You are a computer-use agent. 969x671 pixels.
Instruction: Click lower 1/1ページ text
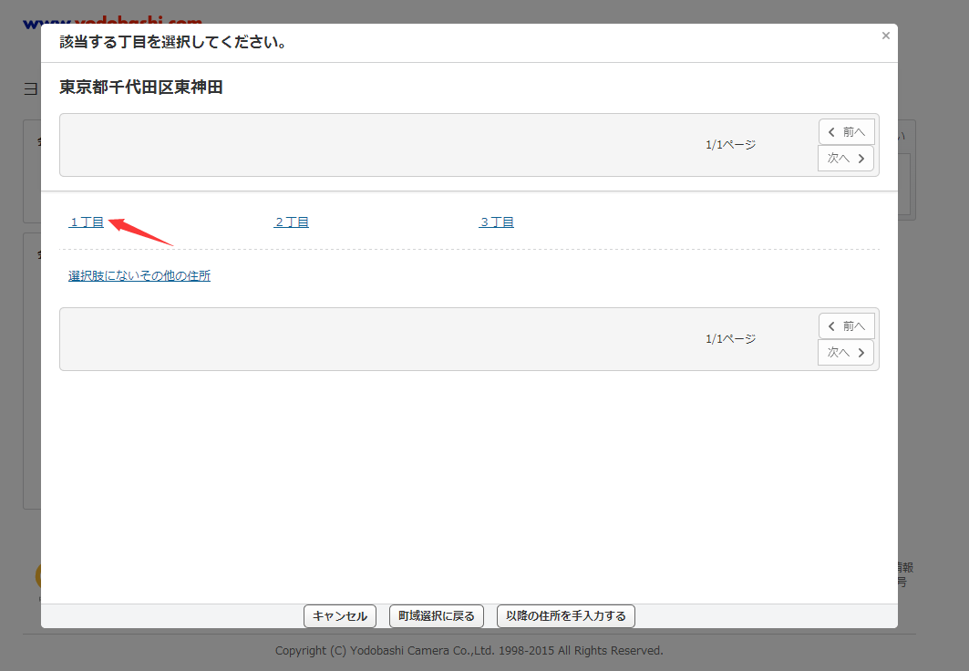click(x=730, y=338)
